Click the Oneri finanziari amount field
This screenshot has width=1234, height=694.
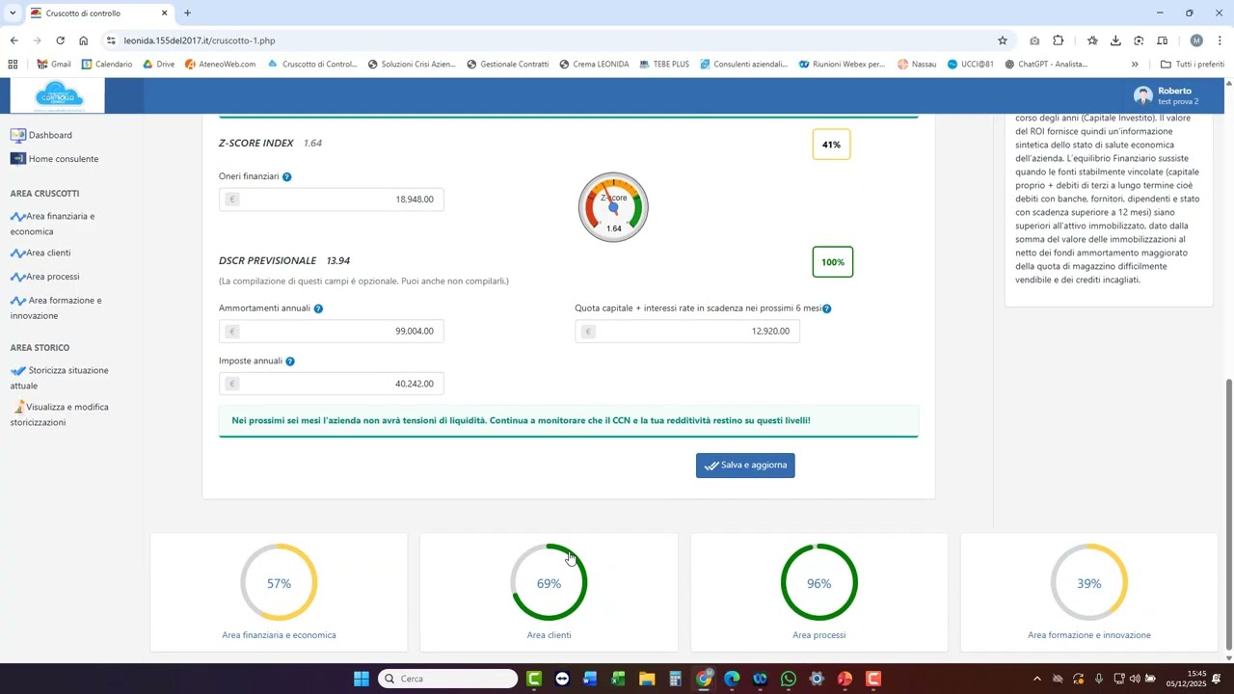coord(331,200)
